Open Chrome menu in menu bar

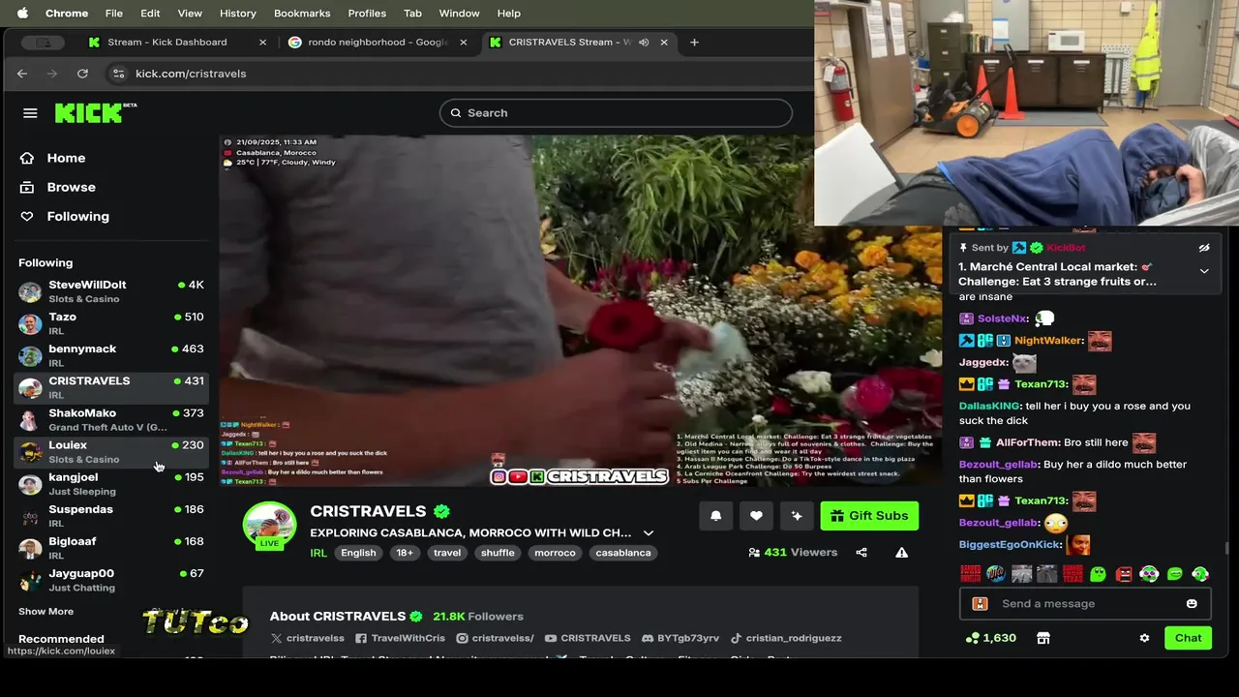tap(67, 14)
